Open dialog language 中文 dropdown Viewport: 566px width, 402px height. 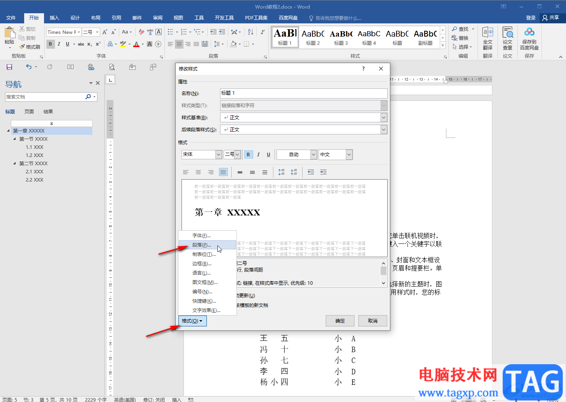pos(349,155)
